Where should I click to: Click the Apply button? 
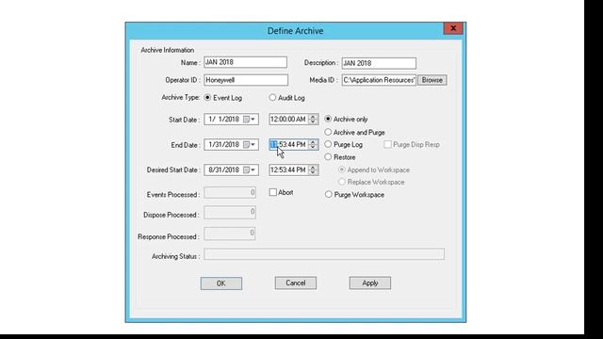click(370, 283)
